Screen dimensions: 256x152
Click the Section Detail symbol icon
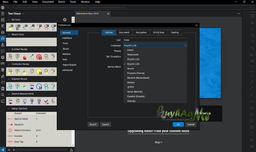[10, 119]
